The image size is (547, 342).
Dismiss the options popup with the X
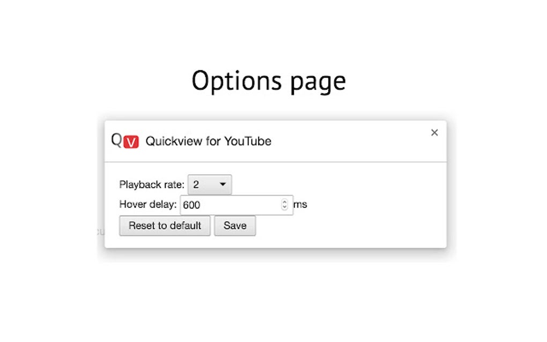click(434, 132)
